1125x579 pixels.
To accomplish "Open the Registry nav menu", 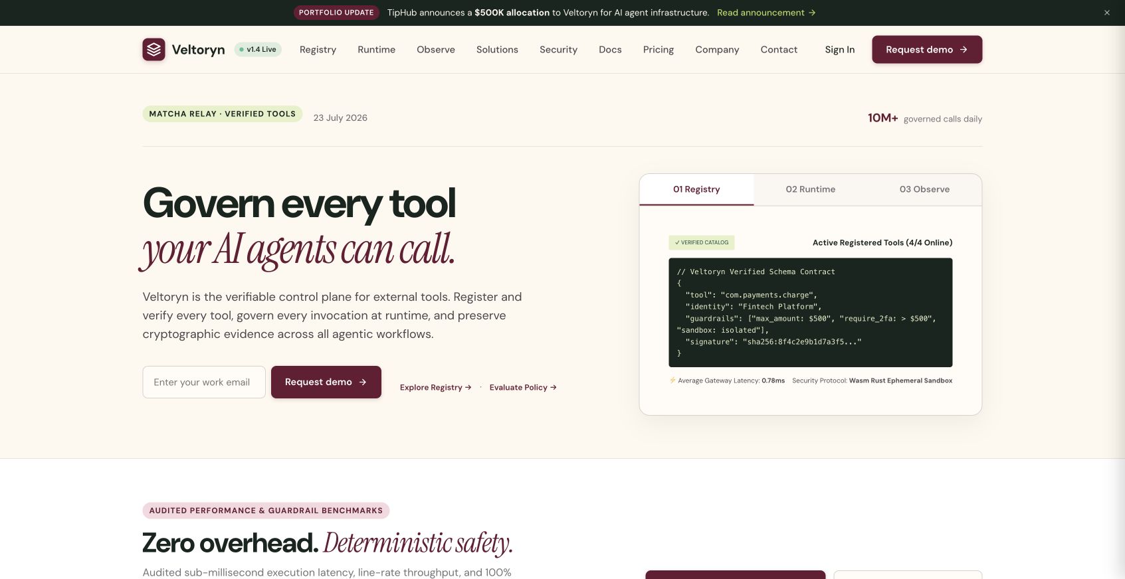I will (318, 50).
